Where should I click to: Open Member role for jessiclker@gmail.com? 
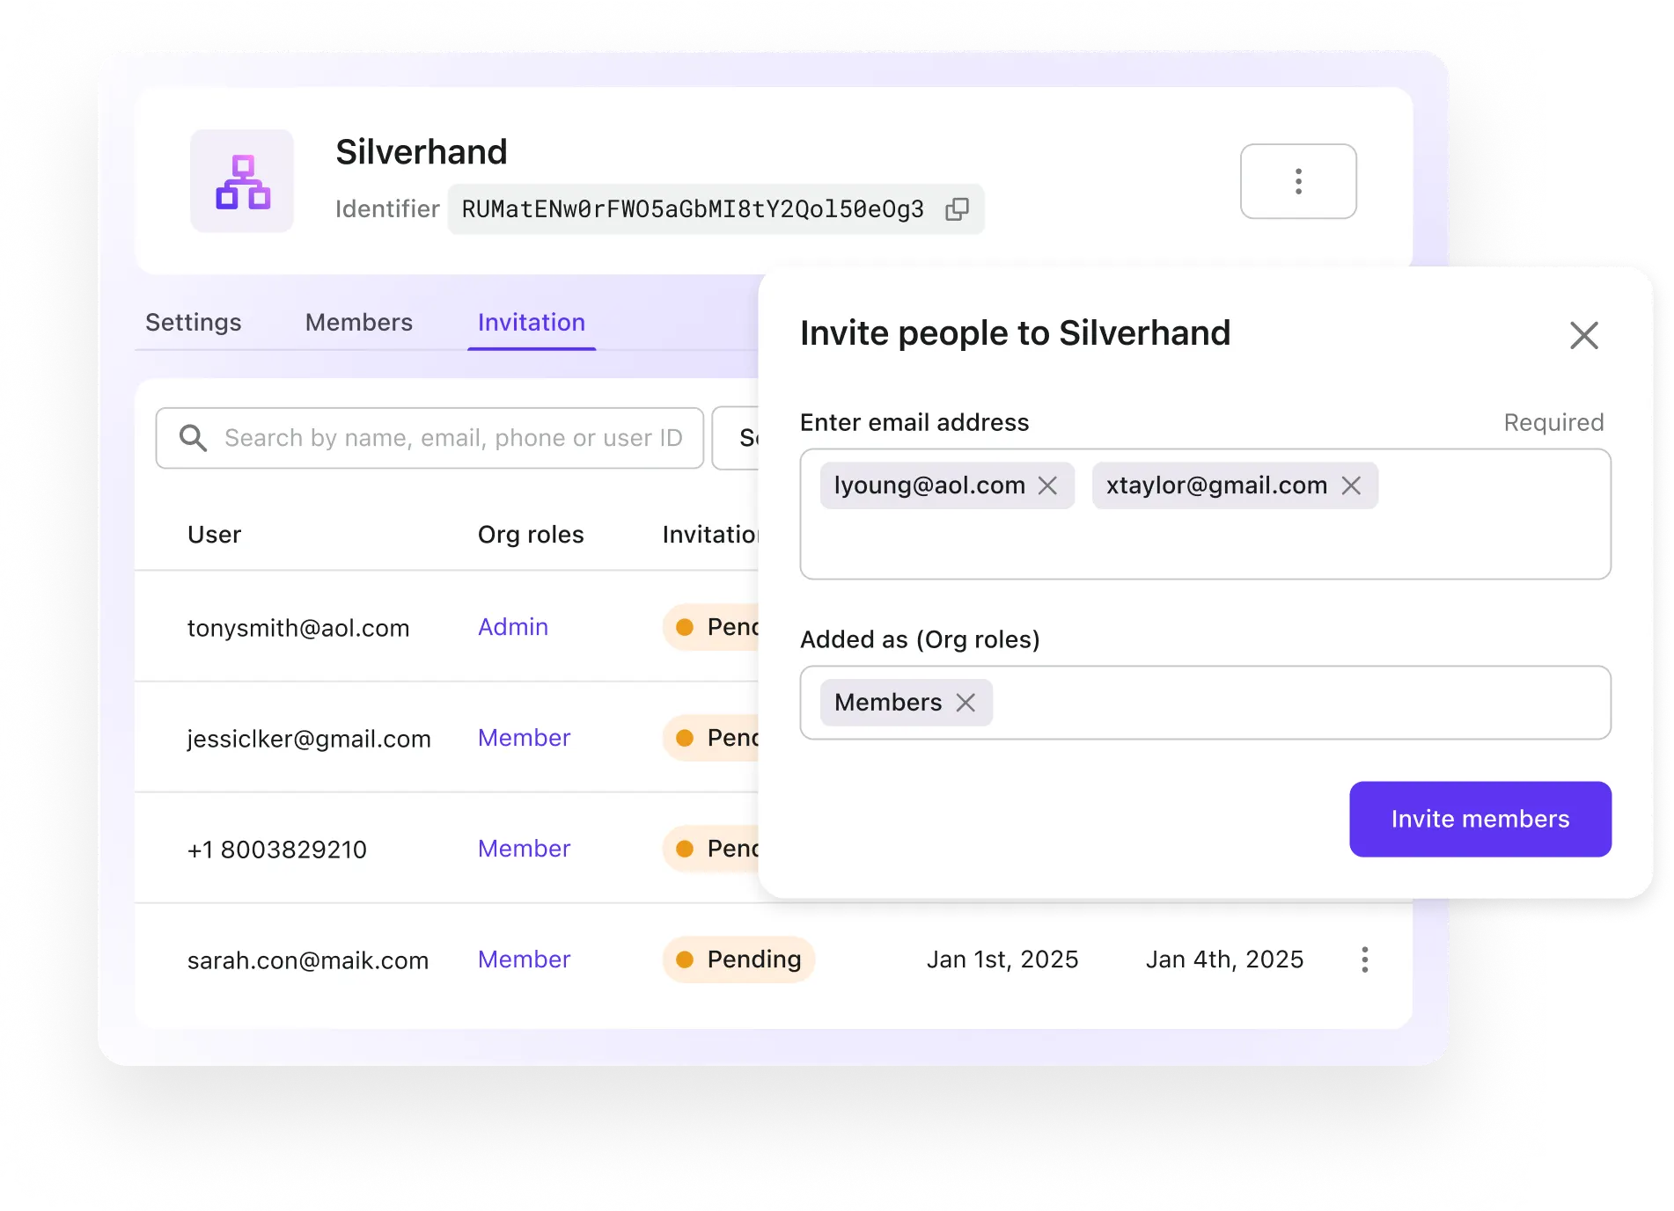[524, 738]
